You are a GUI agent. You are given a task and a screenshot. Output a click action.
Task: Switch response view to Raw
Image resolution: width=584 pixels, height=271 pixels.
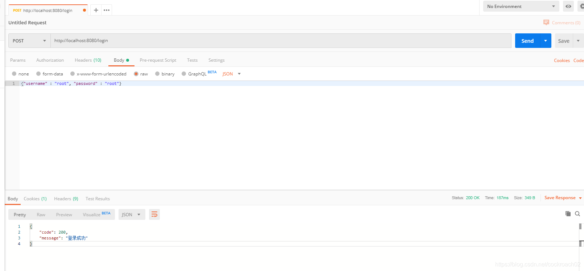tap(41, 214)
